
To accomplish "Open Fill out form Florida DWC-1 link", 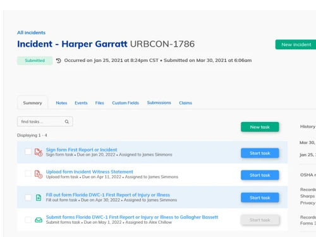I will [x=108, y=195].
